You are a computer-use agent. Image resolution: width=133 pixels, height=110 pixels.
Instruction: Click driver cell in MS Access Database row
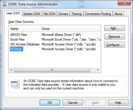(69, 44)
